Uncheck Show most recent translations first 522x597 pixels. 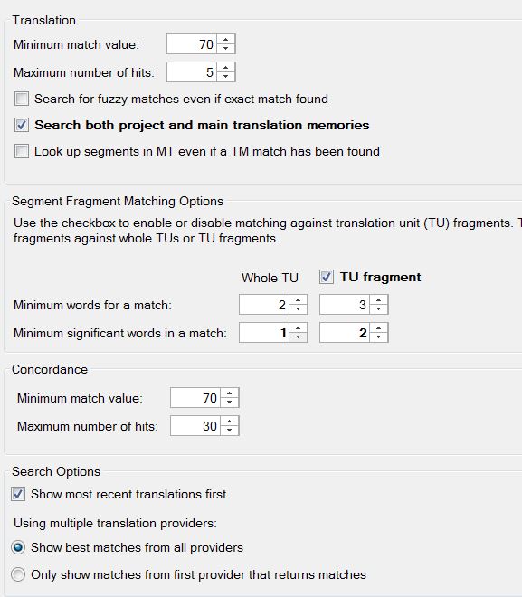pos(18,494)
